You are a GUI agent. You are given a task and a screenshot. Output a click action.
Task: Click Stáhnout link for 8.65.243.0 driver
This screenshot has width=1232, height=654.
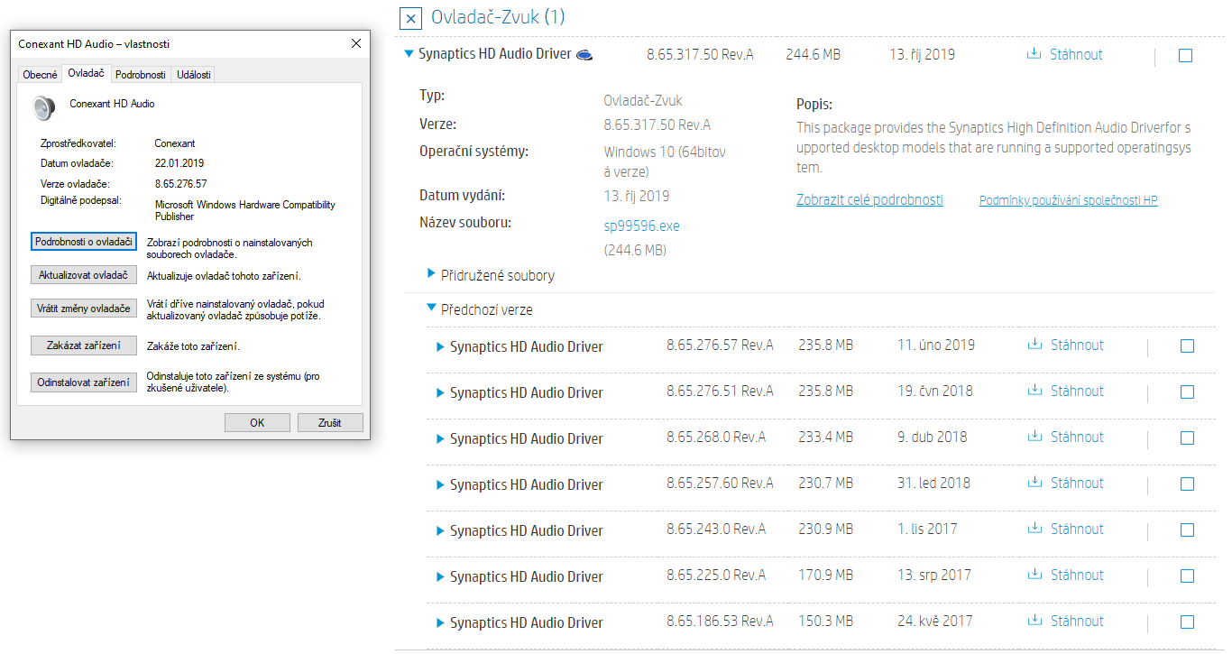pyautogui.click(x=1077, y=529)
